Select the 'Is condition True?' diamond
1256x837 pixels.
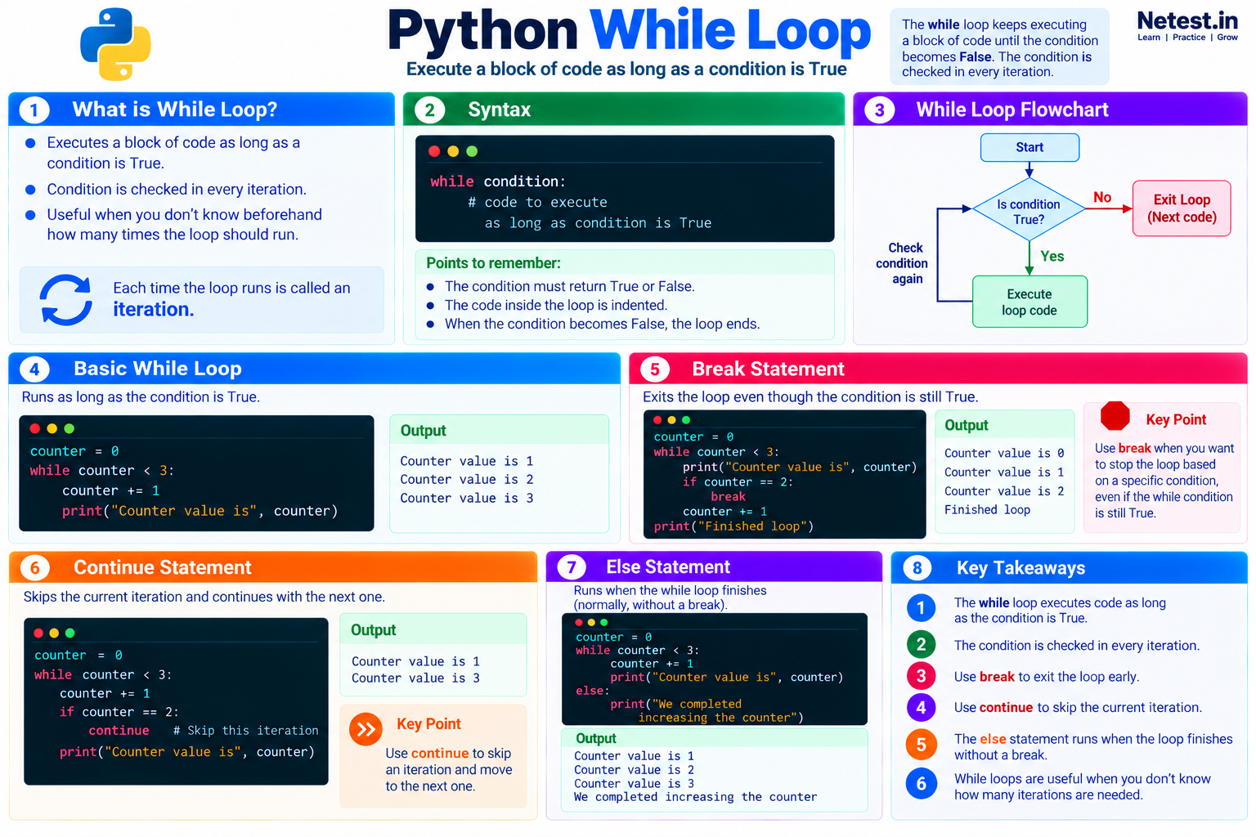pyautogui.click(x=1029, y=211)
